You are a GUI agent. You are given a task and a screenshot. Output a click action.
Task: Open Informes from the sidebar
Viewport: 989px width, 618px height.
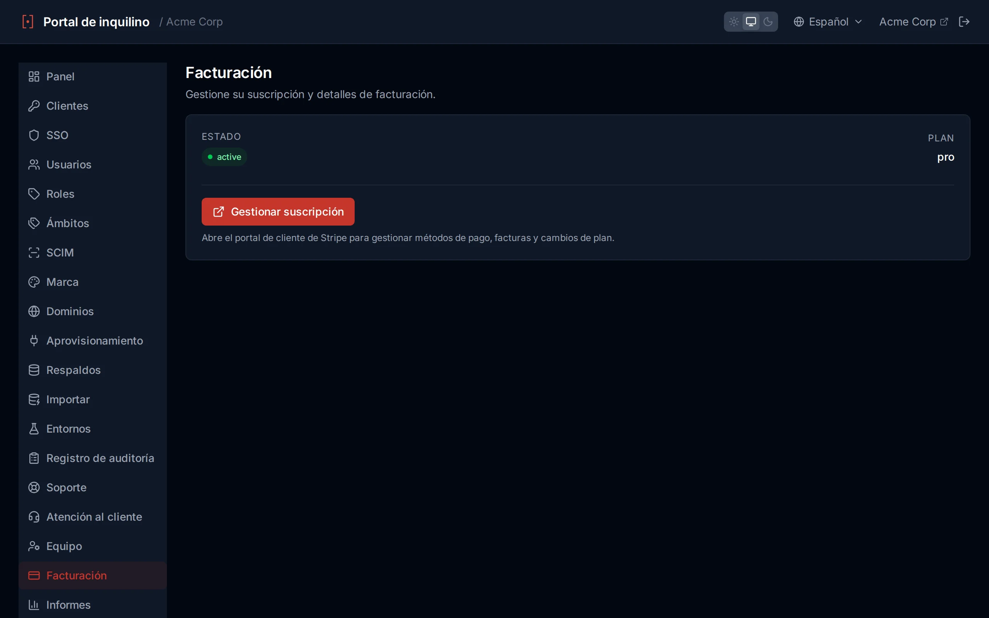click(x=93, y=605)
